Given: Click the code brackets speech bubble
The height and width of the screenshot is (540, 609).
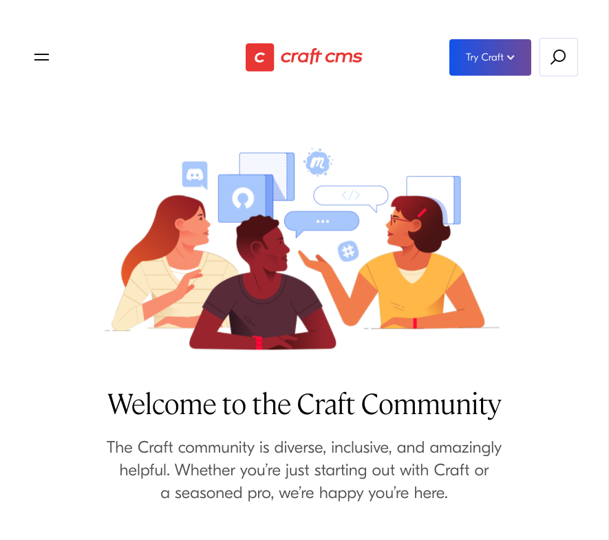Looking at the screenshot, I should [x=351, y=197].
